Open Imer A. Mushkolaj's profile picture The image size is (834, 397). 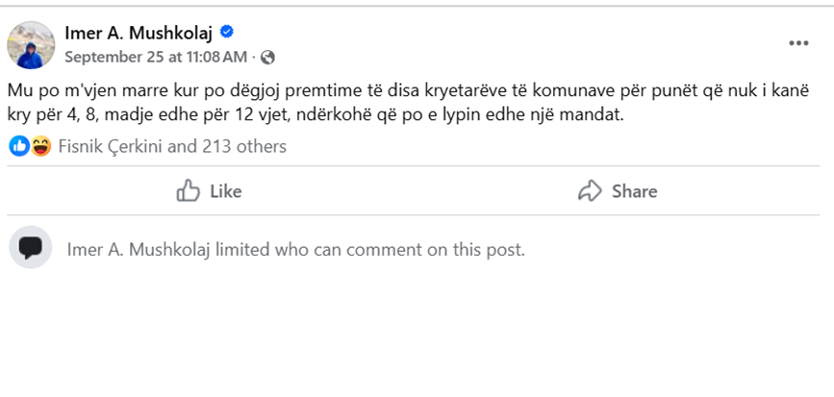(x=31, y=45)
